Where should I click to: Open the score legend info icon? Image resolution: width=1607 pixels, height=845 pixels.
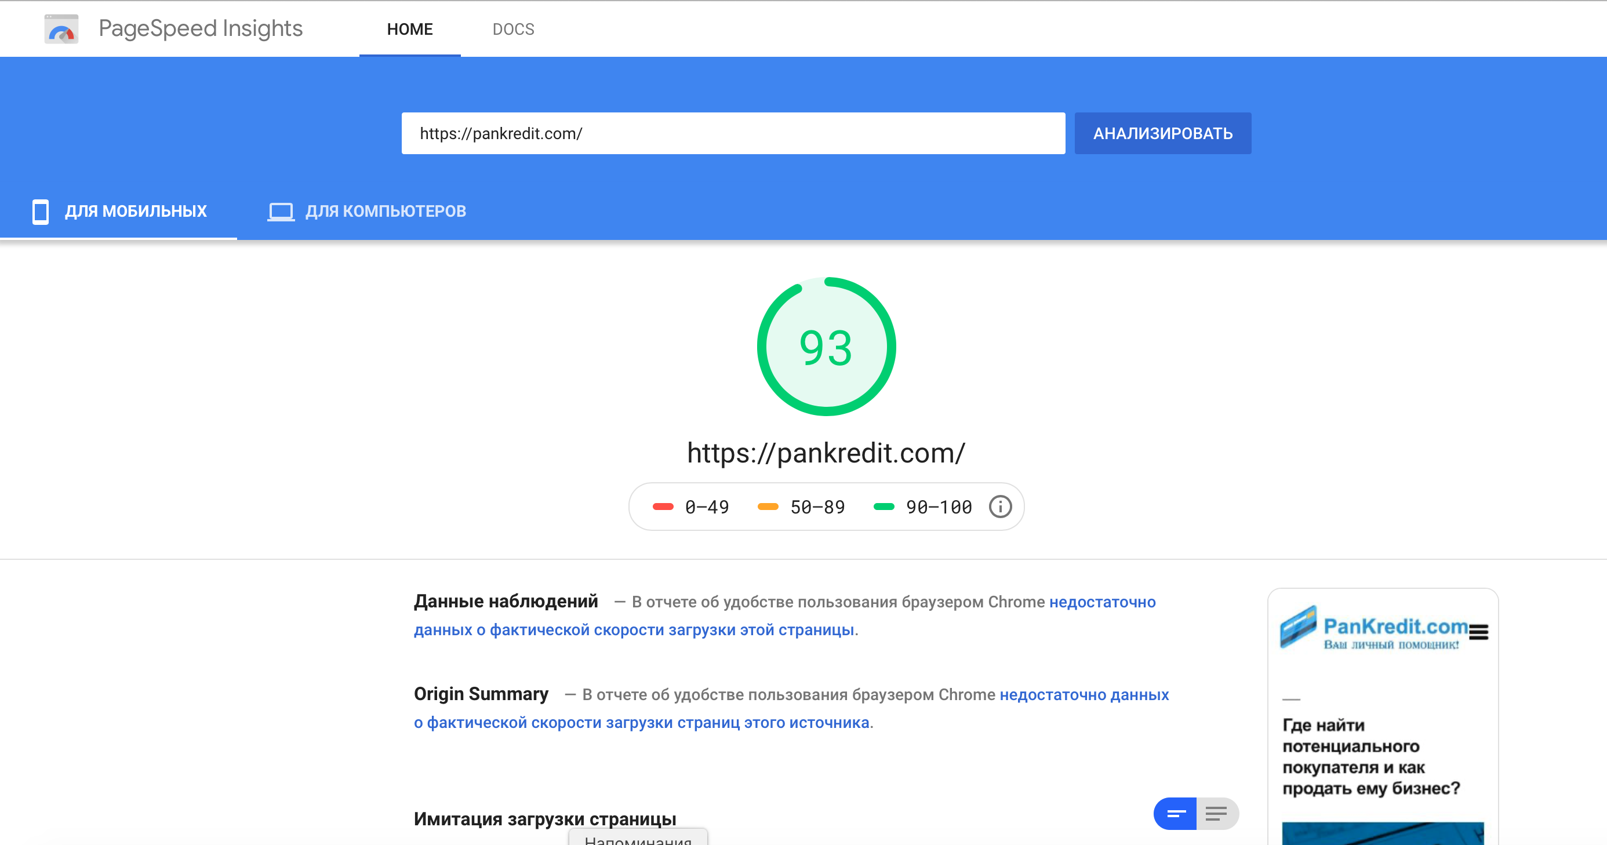(x=1000, y=507)
